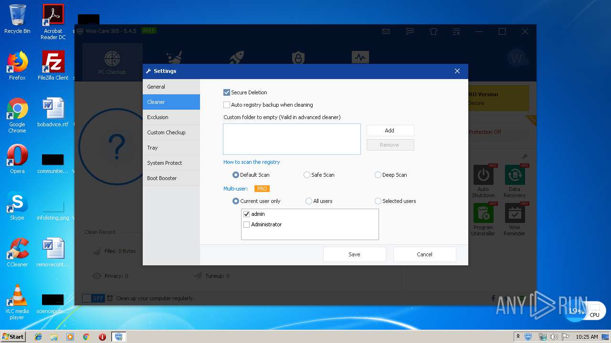Select All users option
The height and width of the screenshot is (343, 611).
tap(309, 201)
